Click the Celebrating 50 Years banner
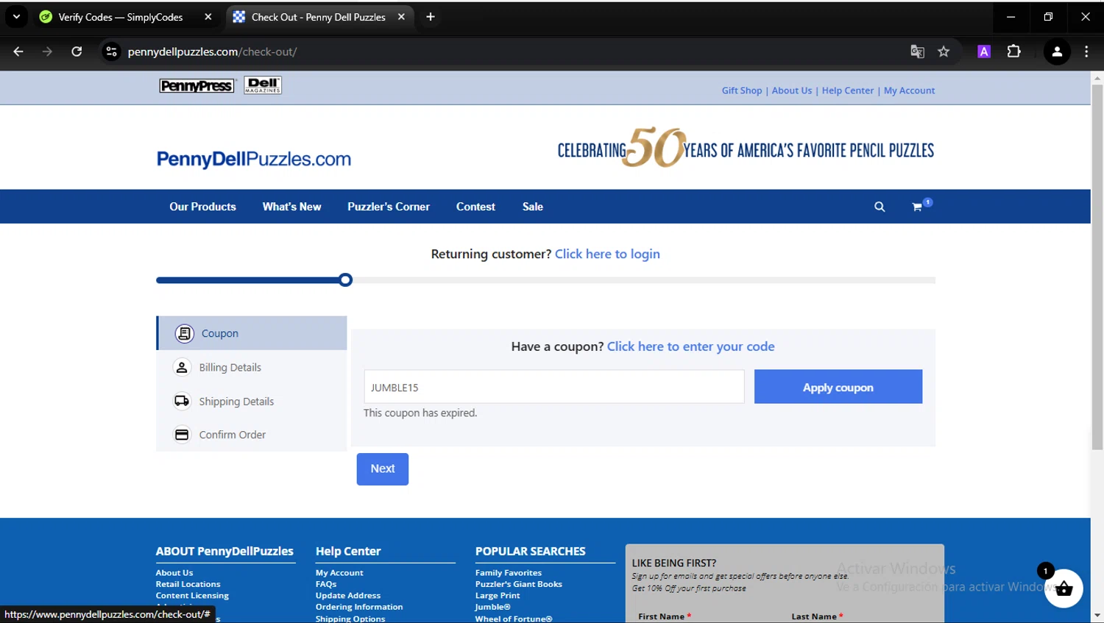The width and height of the screenshot is (1104, 623). tap(746, 148)
